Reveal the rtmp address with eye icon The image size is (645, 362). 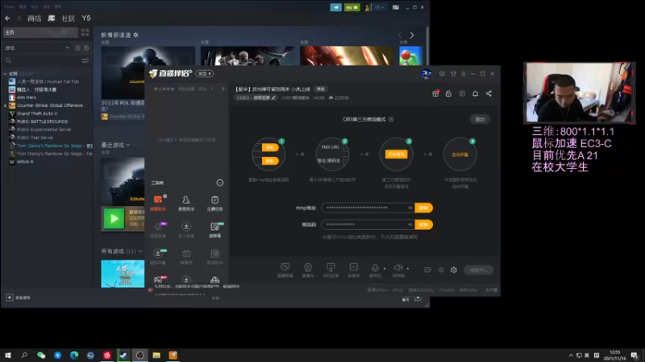tap(410, 208)
